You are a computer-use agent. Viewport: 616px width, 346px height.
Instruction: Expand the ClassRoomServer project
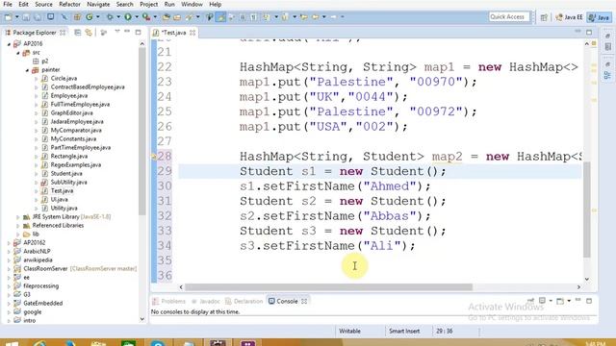[x=9, y=269]
